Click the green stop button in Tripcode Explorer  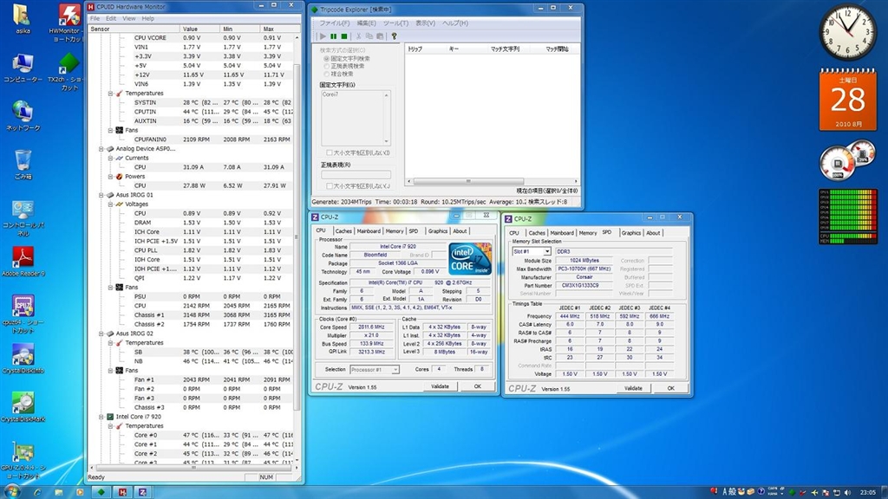[344, 36]
